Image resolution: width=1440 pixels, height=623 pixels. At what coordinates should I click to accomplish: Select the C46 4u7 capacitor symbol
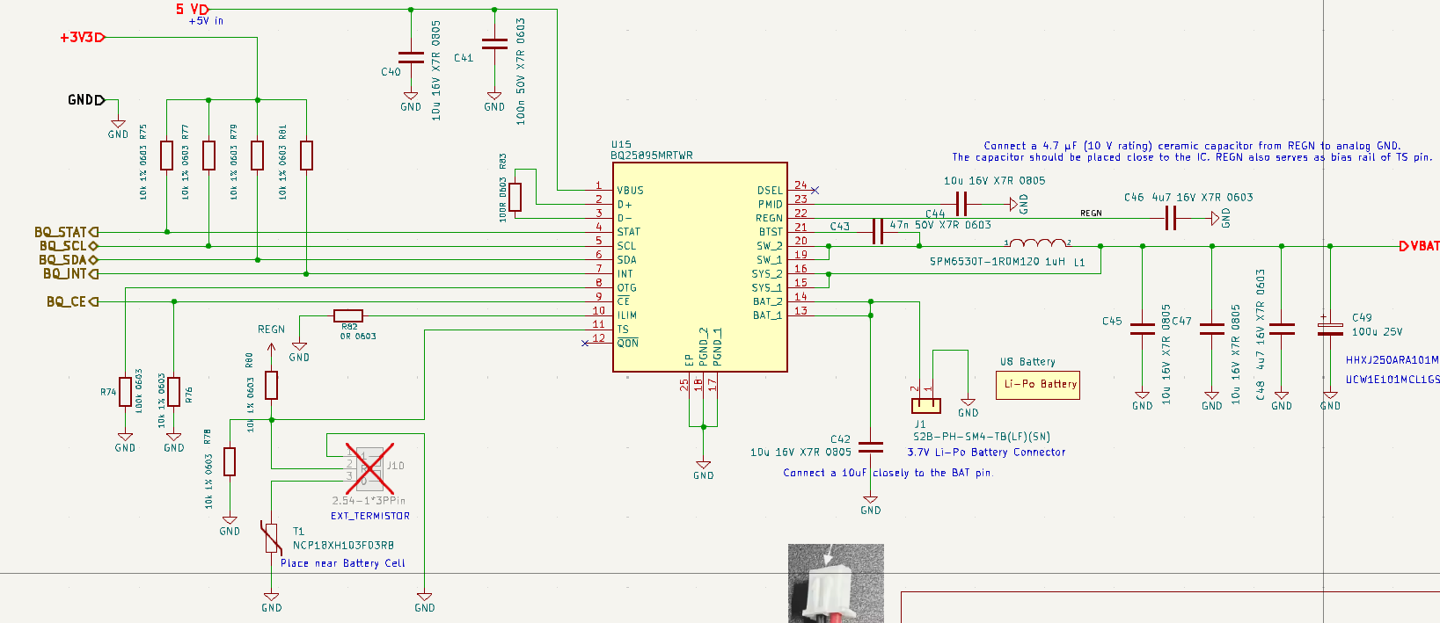click(1170, 218)
